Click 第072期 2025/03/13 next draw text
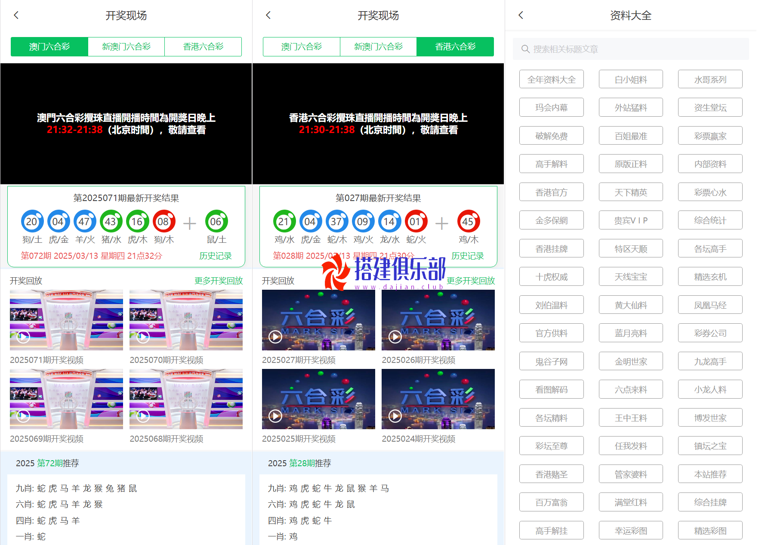 pyautogui.click(x=92, y=256)
